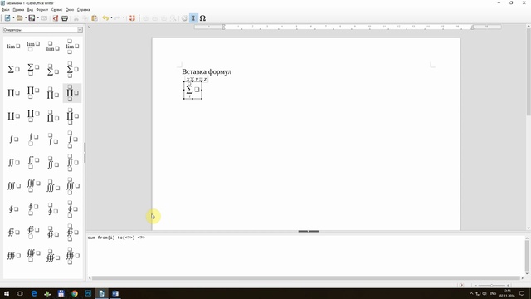Insert plain single integral
531x299 pixels.
point(13,140)
